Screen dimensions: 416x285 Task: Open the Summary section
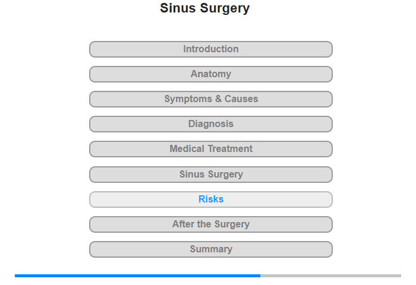pyautogui.click(x=211, y=249)
